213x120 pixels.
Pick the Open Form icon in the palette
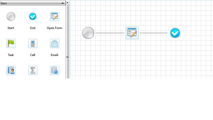[55, 16]
